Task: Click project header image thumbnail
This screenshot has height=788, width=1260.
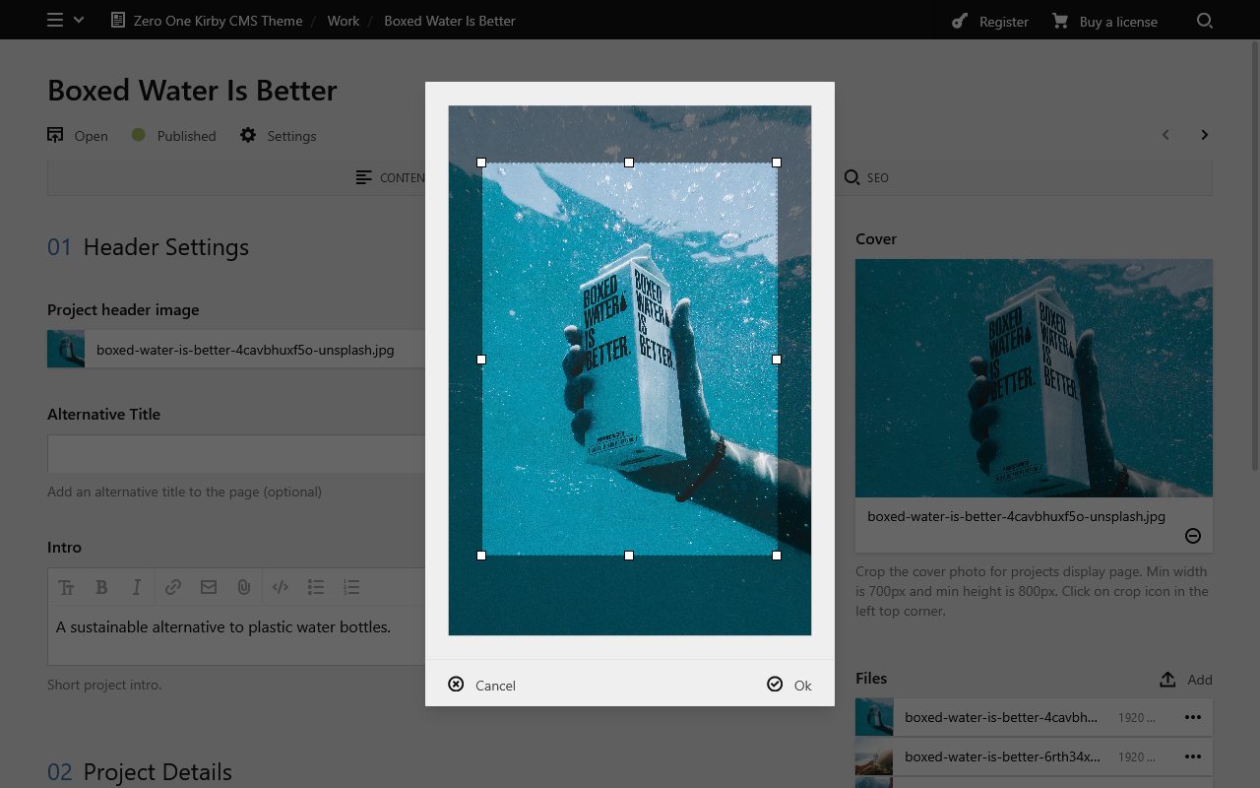Action: 66,349
